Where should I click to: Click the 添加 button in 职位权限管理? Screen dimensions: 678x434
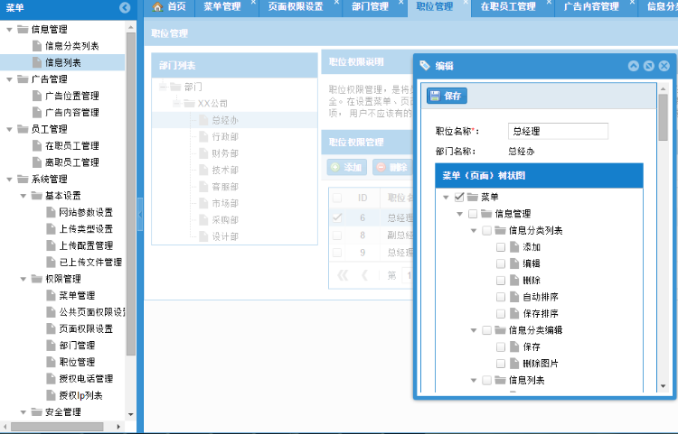tap(347, 167)
